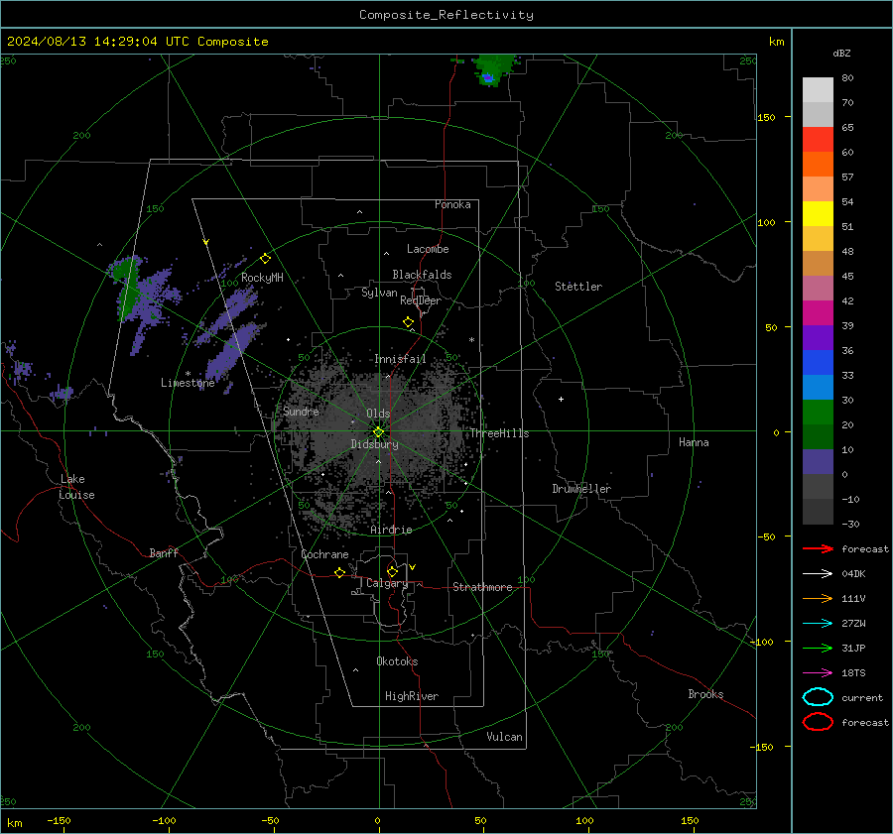Pick the slate-purple swatch between 10 and 0
The width and height of the screenshot is (893, 834).
pos(818,462)
